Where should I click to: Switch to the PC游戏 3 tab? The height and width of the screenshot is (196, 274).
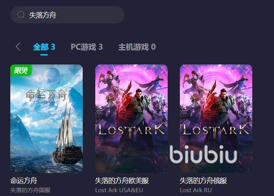click(87, 47)
